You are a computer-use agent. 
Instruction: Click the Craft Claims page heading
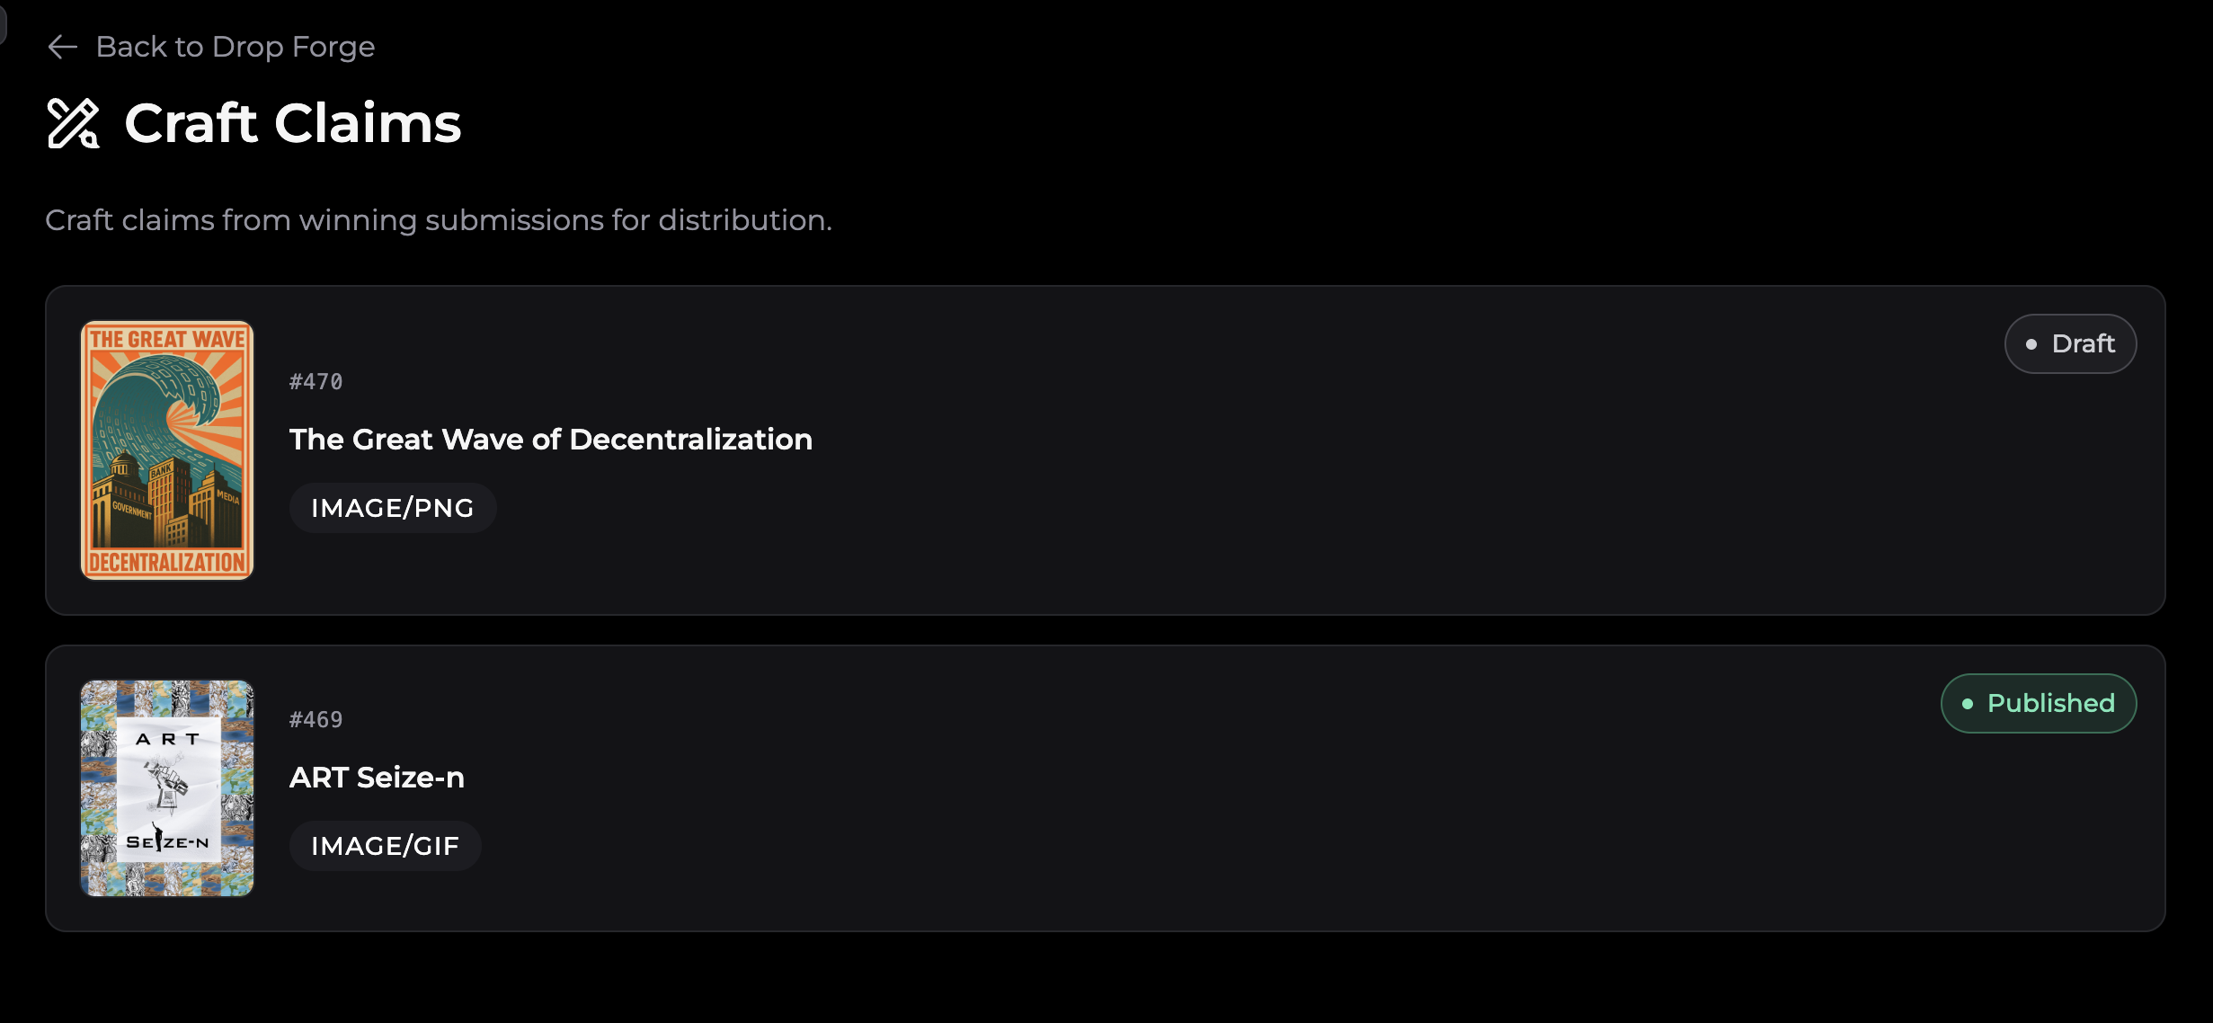[x=292, y=123]
